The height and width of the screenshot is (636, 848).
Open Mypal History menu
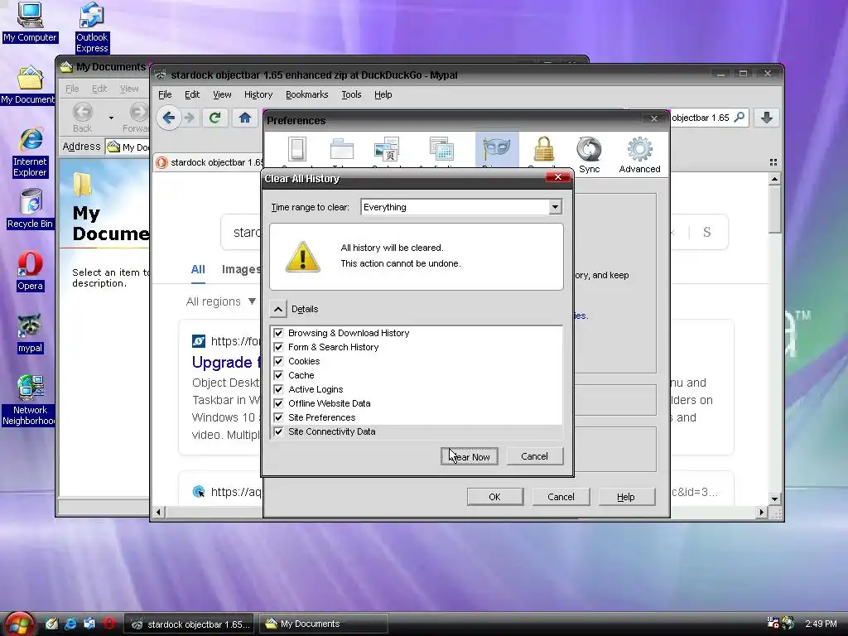[x=258, y=94]
